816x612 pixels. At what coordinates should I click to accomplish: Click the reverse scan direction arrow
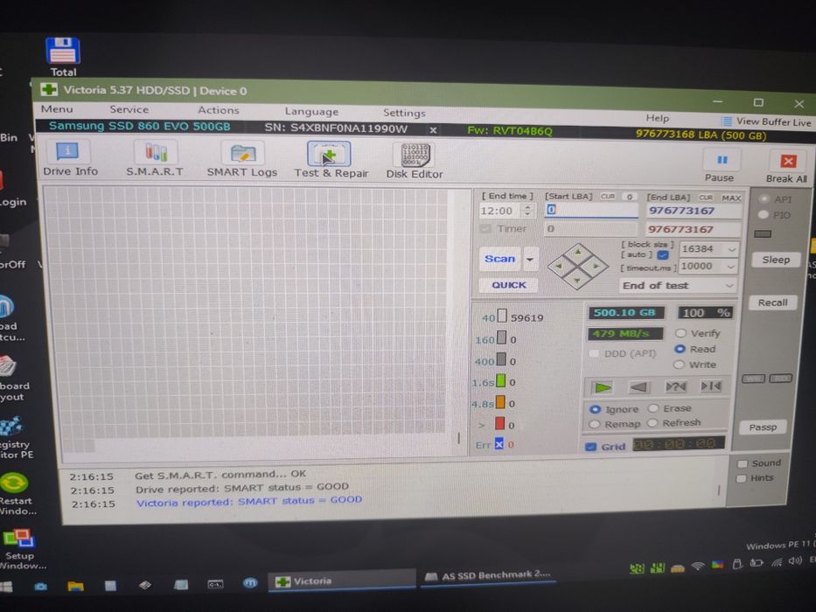[638, 386]
